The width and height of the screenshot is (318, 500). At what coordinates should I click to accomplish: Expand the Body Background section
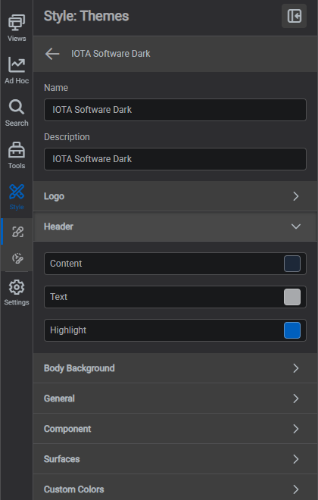click(x=175, y=368)
